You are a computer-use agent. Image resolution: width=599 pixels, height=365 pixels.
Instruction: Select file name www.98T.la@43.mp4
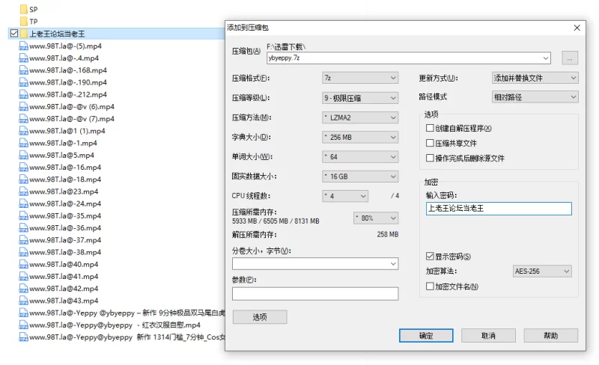pos(64,301)
